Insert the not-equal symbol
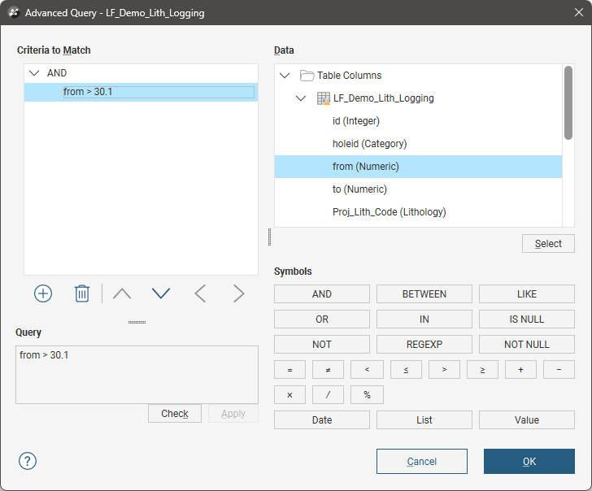592x491 pixels. pos(328,370)
